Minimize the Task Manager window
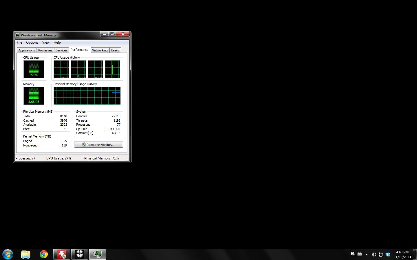 pyautogui.click(x=104, y=34)
